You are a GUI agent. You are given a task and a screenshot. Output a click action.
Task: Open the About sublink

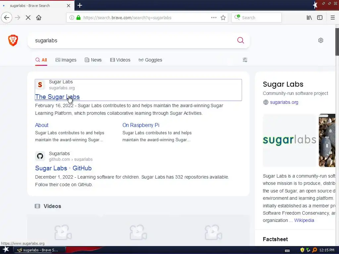click(x=42, y=125)
